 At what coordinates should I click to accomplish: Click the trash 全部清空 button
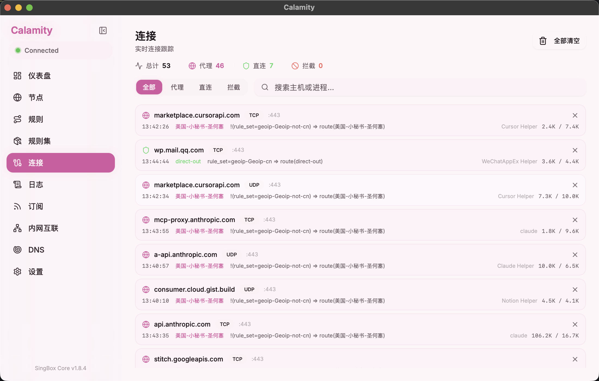[559, 41]
